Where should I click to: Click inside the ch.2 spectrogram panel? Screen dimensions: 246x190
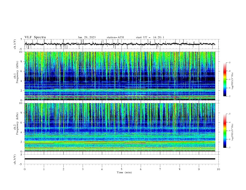[x=120, y=127]
